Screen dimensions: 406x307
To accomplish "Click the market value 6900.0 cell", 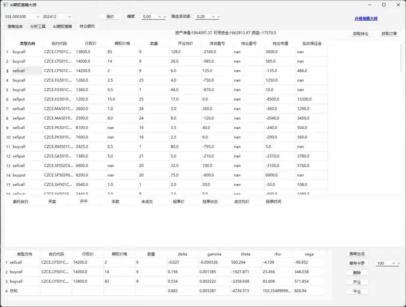I will (280, 175).
